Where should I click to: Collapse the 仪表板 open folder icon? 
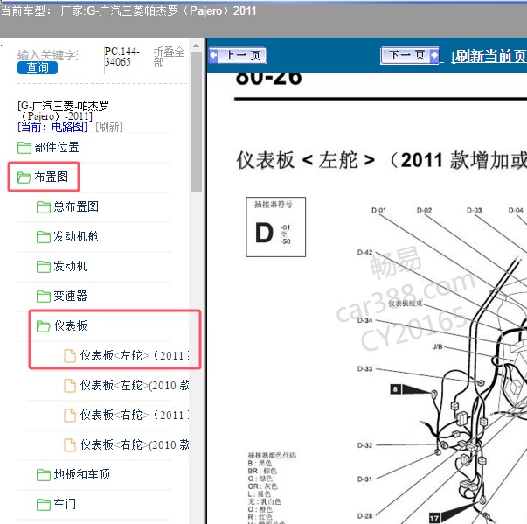click(44, 325)
